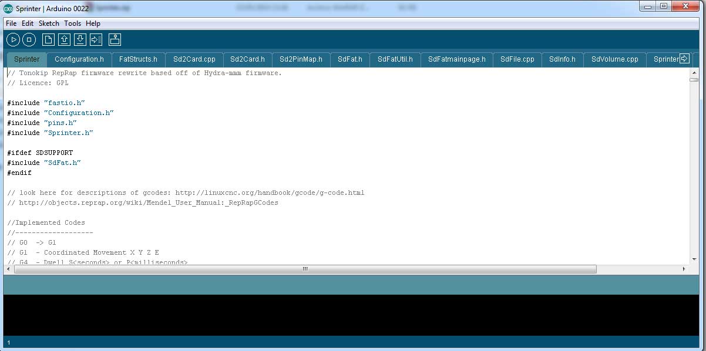Open the Sketch menu
The image size is (706, 351).
coord(49,23)
